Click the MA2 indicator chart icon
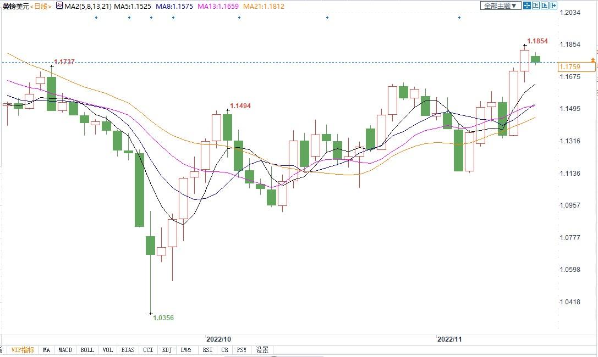Image resolution: width=598 pixels, height=357 pixels. (x=59, y=5)
